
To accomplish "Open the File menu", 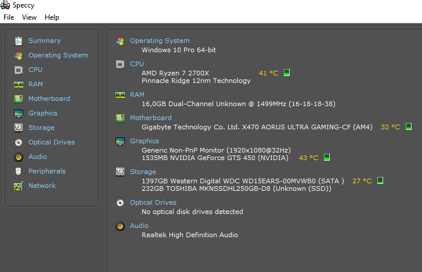I will 9,17.
